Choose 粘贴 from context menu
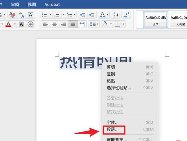Image resolution: width=187 pixels, height=141 pixels. pos(130,81)
